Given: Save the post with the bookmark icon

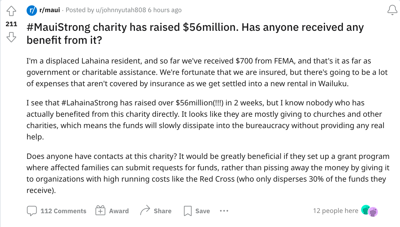Looking at the screenshot, I should pos(197,211).
